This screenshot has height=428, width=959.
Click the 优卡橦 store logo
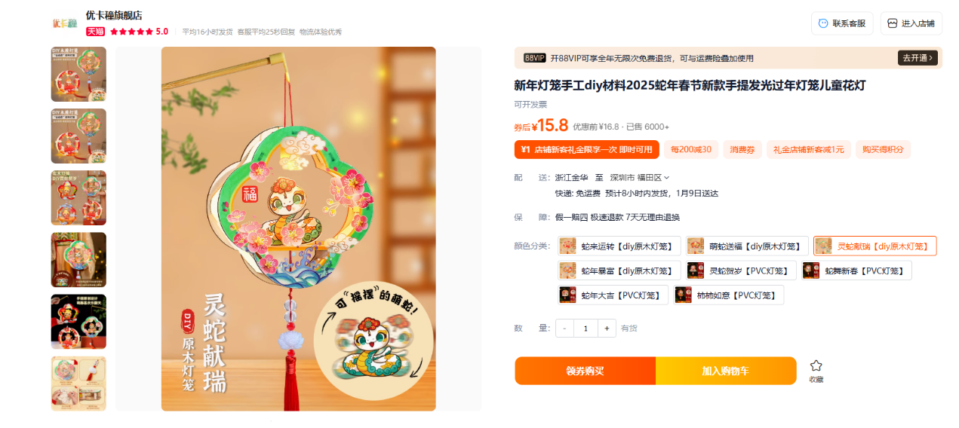[65, 23]
